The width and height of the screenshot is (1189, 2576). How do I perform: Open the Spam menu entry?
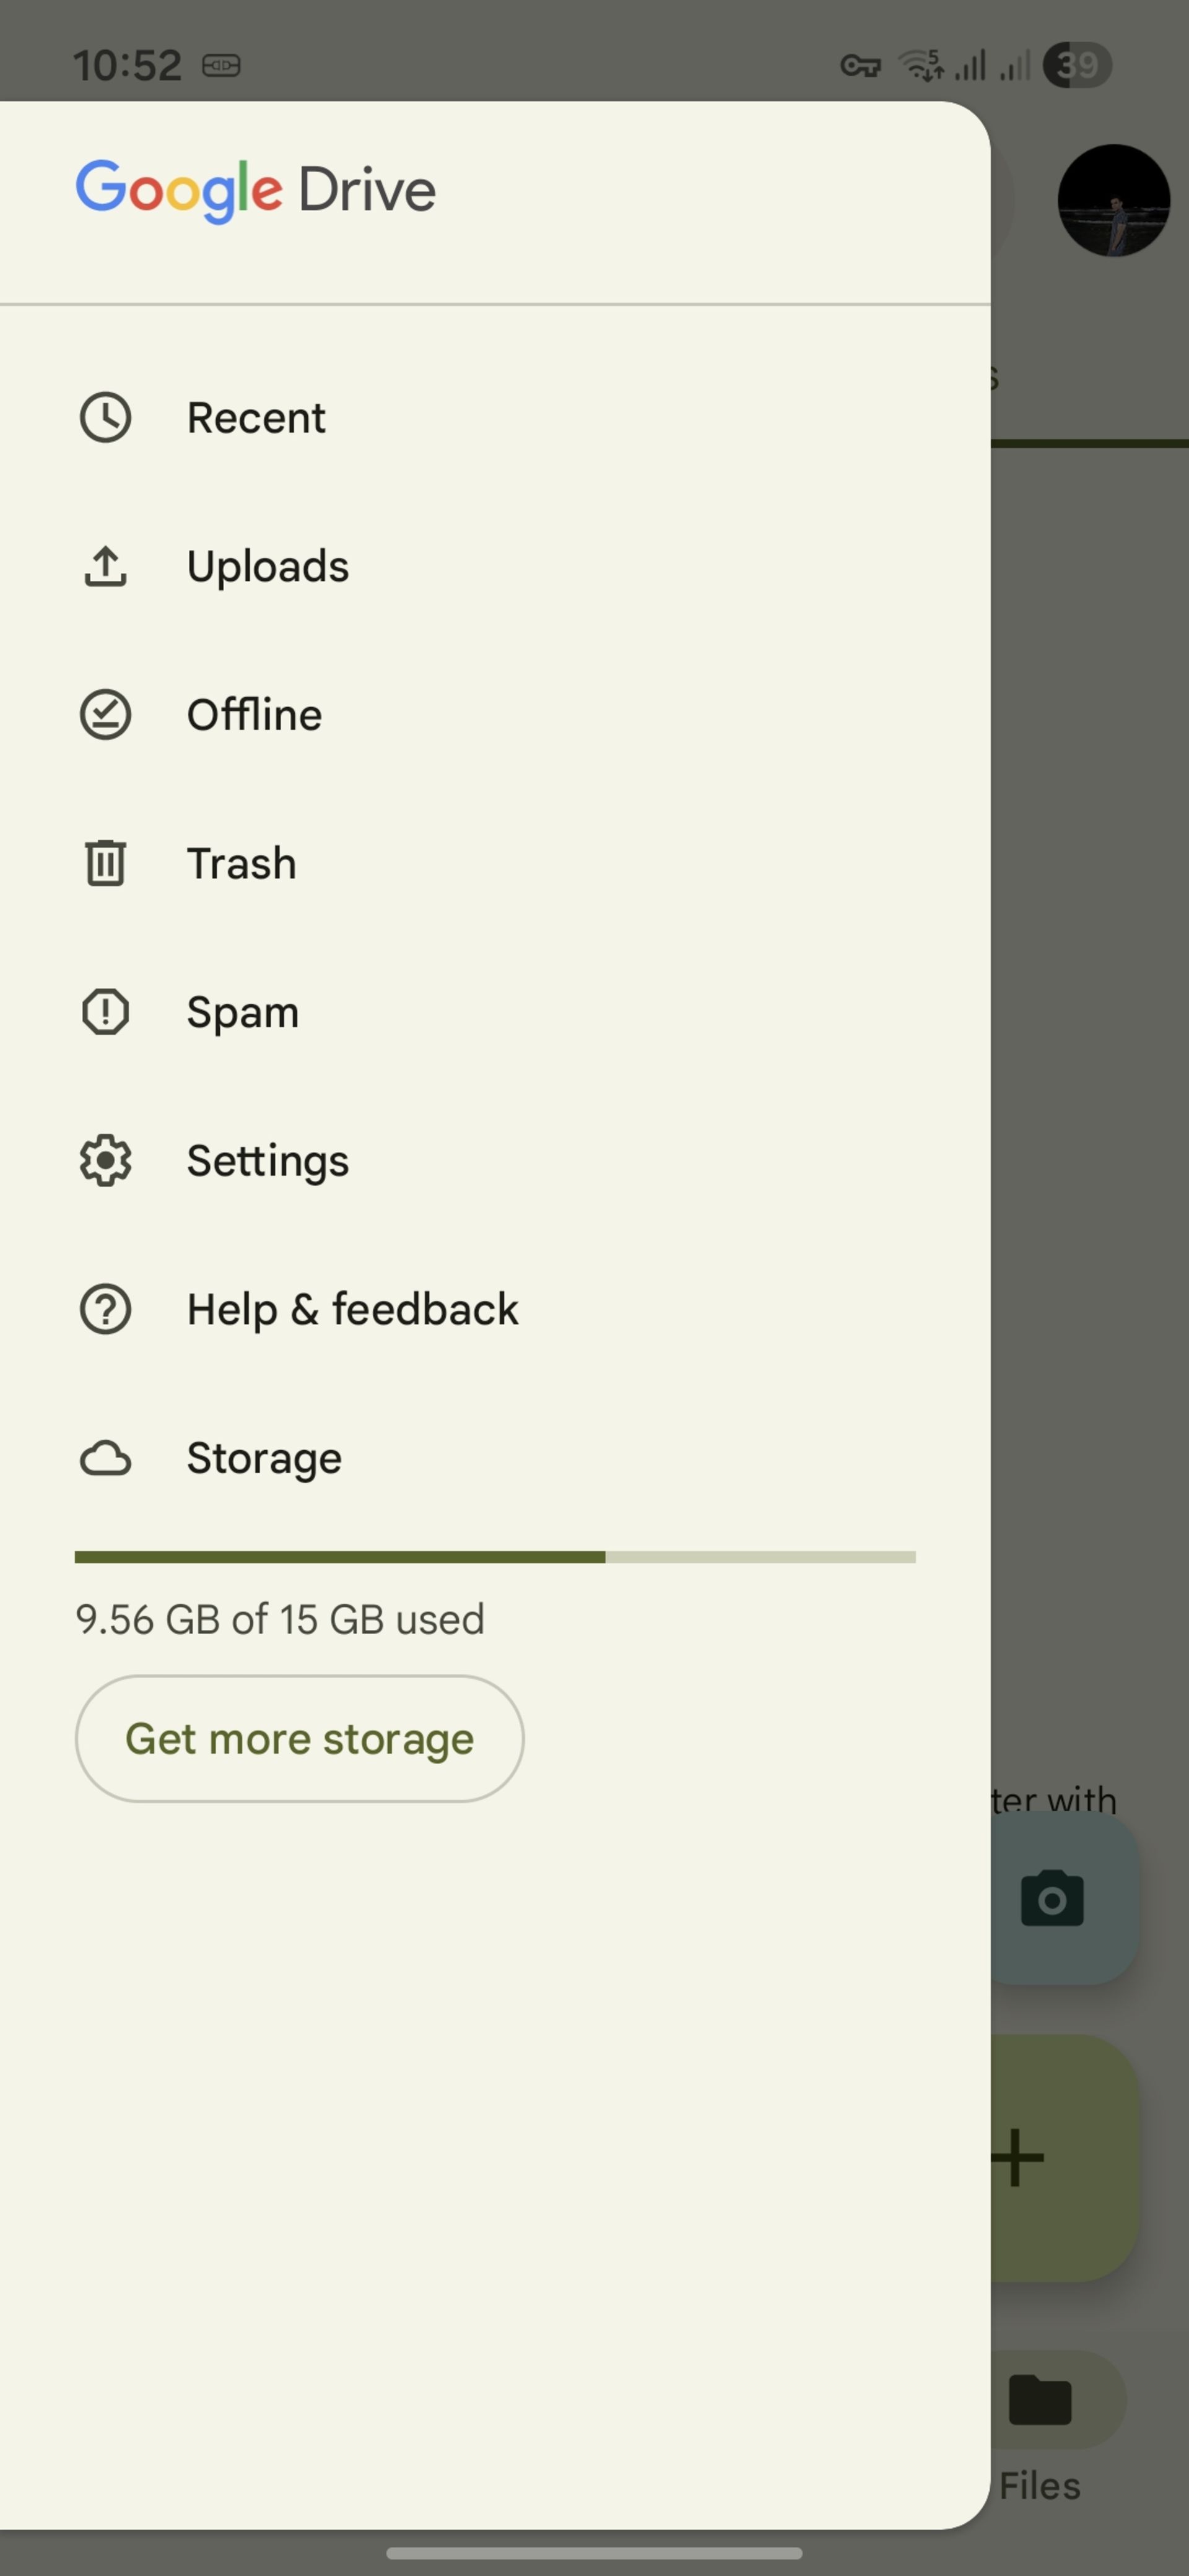tap(243, 1012)
